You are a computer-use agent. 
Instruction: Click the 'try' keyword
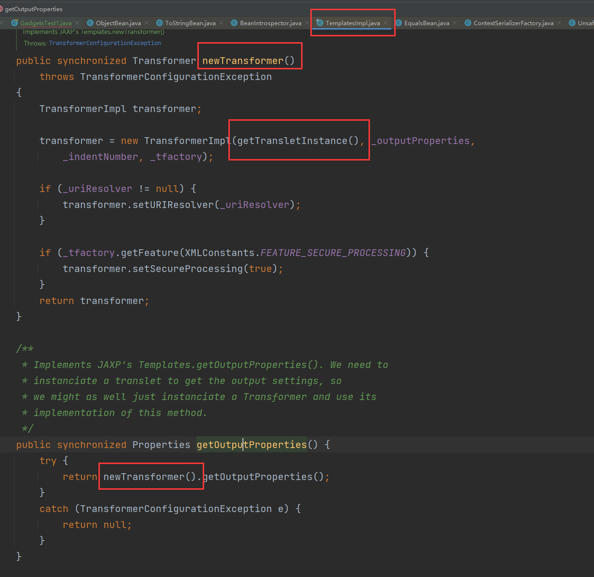point(48,461)
